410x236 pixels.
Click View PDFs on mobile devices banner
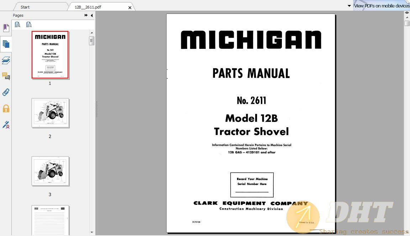pos(382,6)
